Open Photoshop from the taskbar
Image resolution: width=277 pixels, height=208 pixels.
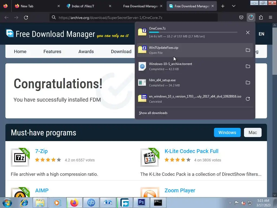tap(141, 203)
